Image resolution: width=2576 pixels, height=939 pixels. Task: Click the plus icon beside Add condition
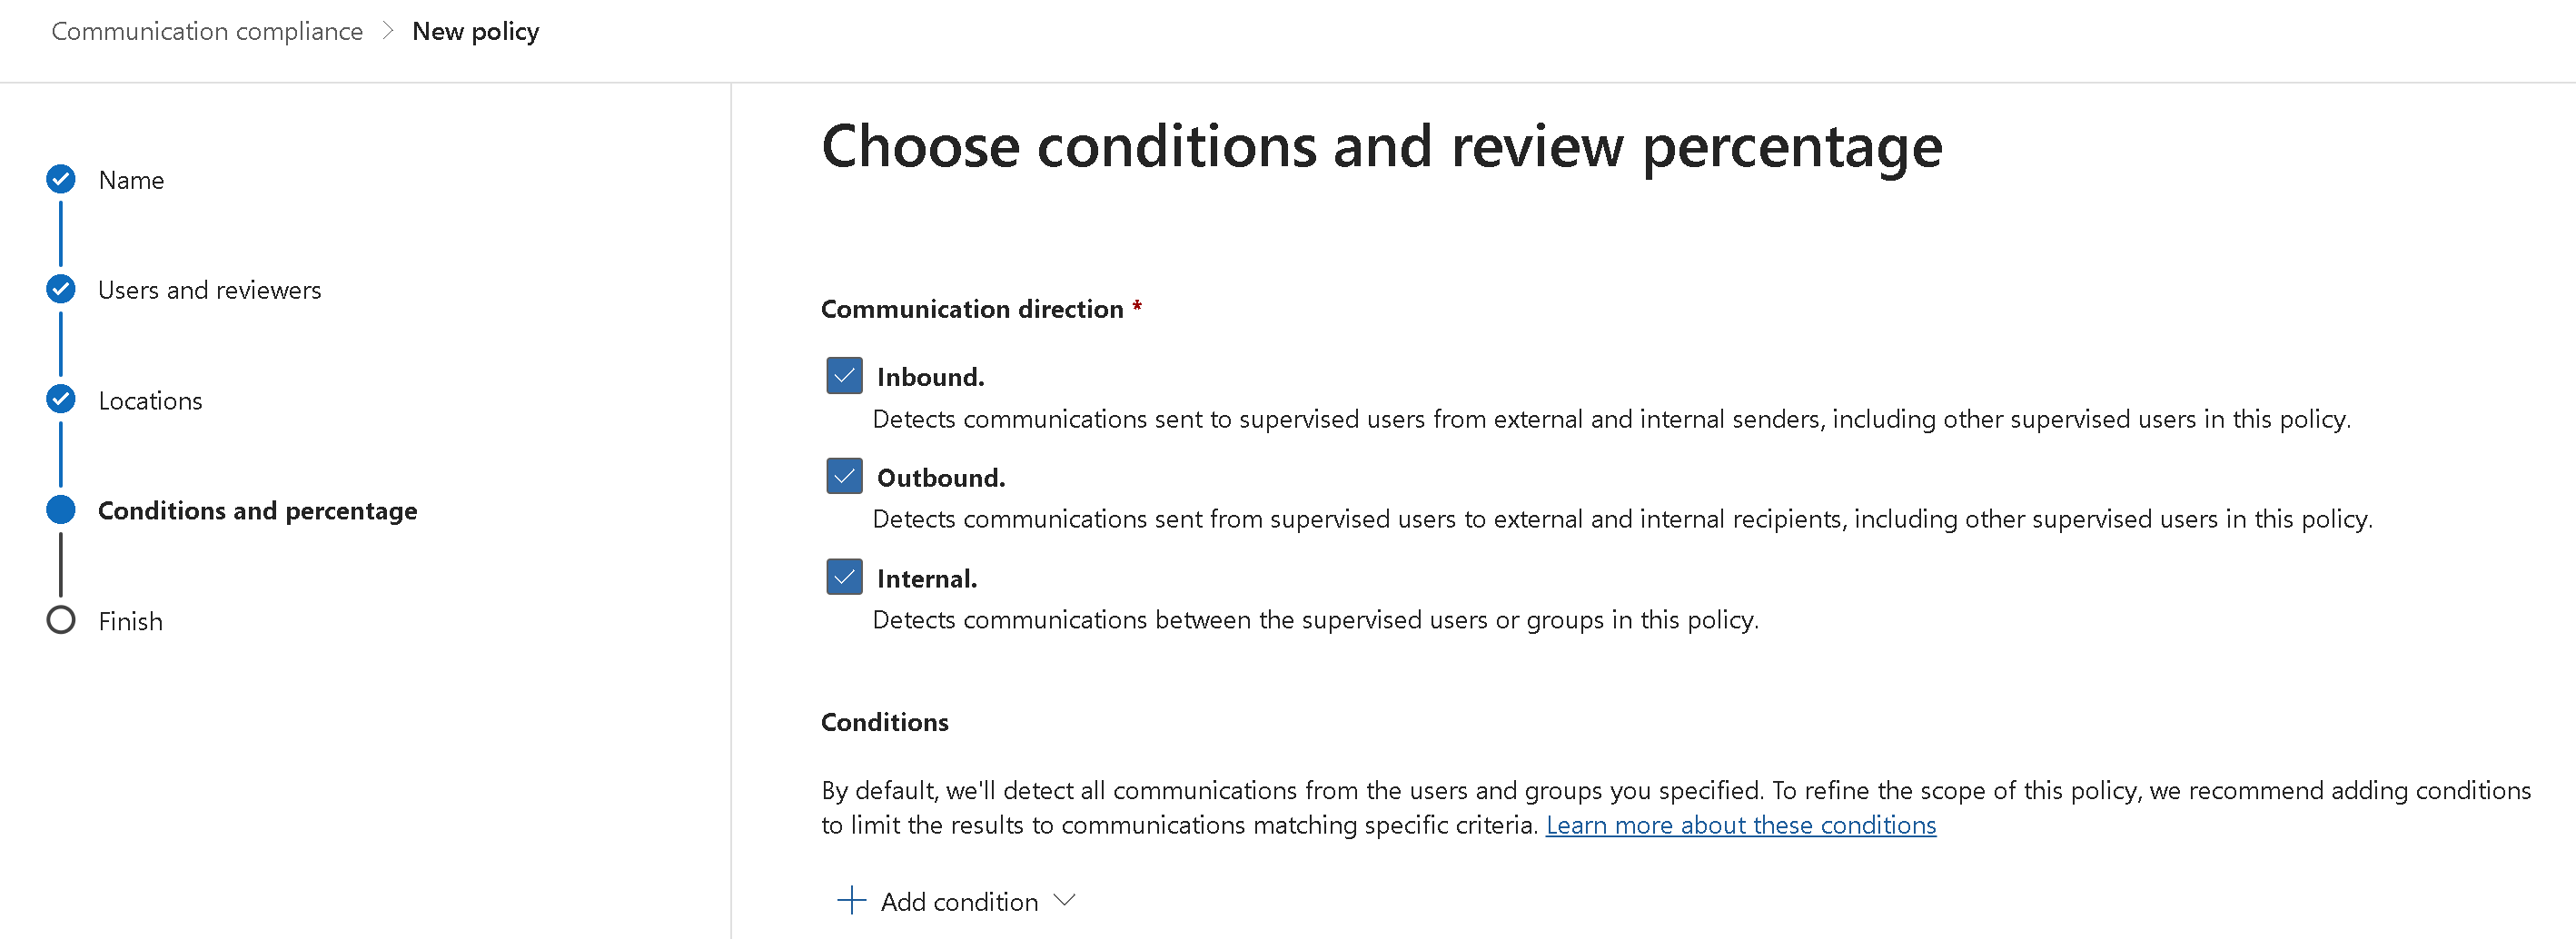coord(851,901)
